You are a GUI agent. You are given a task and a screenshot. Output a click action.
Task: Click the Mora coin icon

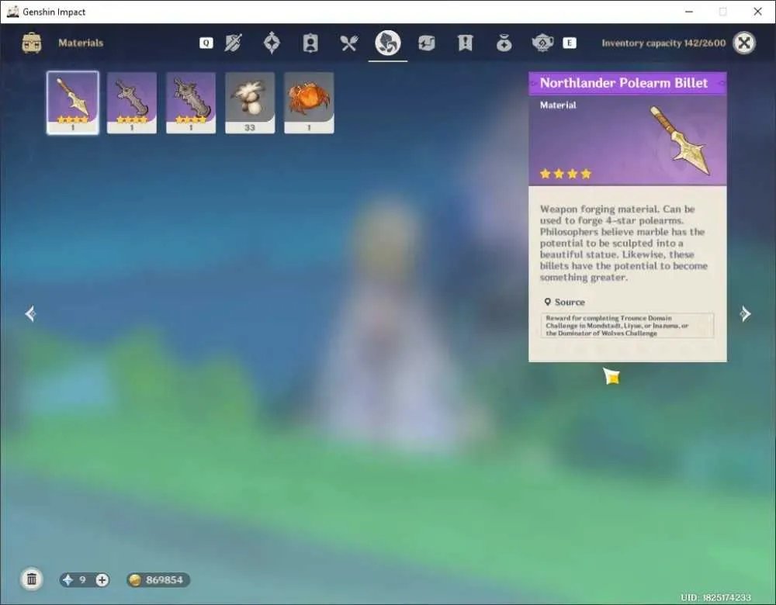[134, 579]
